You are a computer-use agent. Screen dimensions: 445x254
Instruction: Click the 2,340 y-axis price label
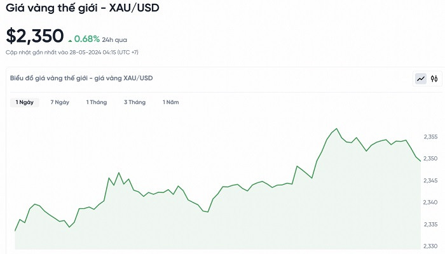click(x=430, y=203)
